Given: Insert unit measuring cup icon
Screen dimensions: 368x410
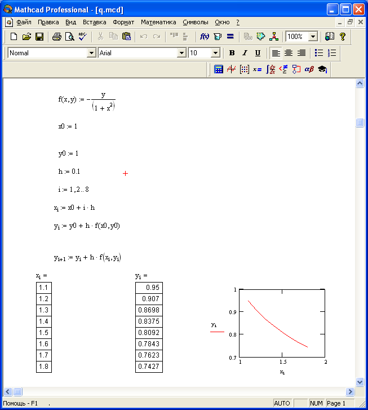Looking at the screenshot, I should click(218, 37).
